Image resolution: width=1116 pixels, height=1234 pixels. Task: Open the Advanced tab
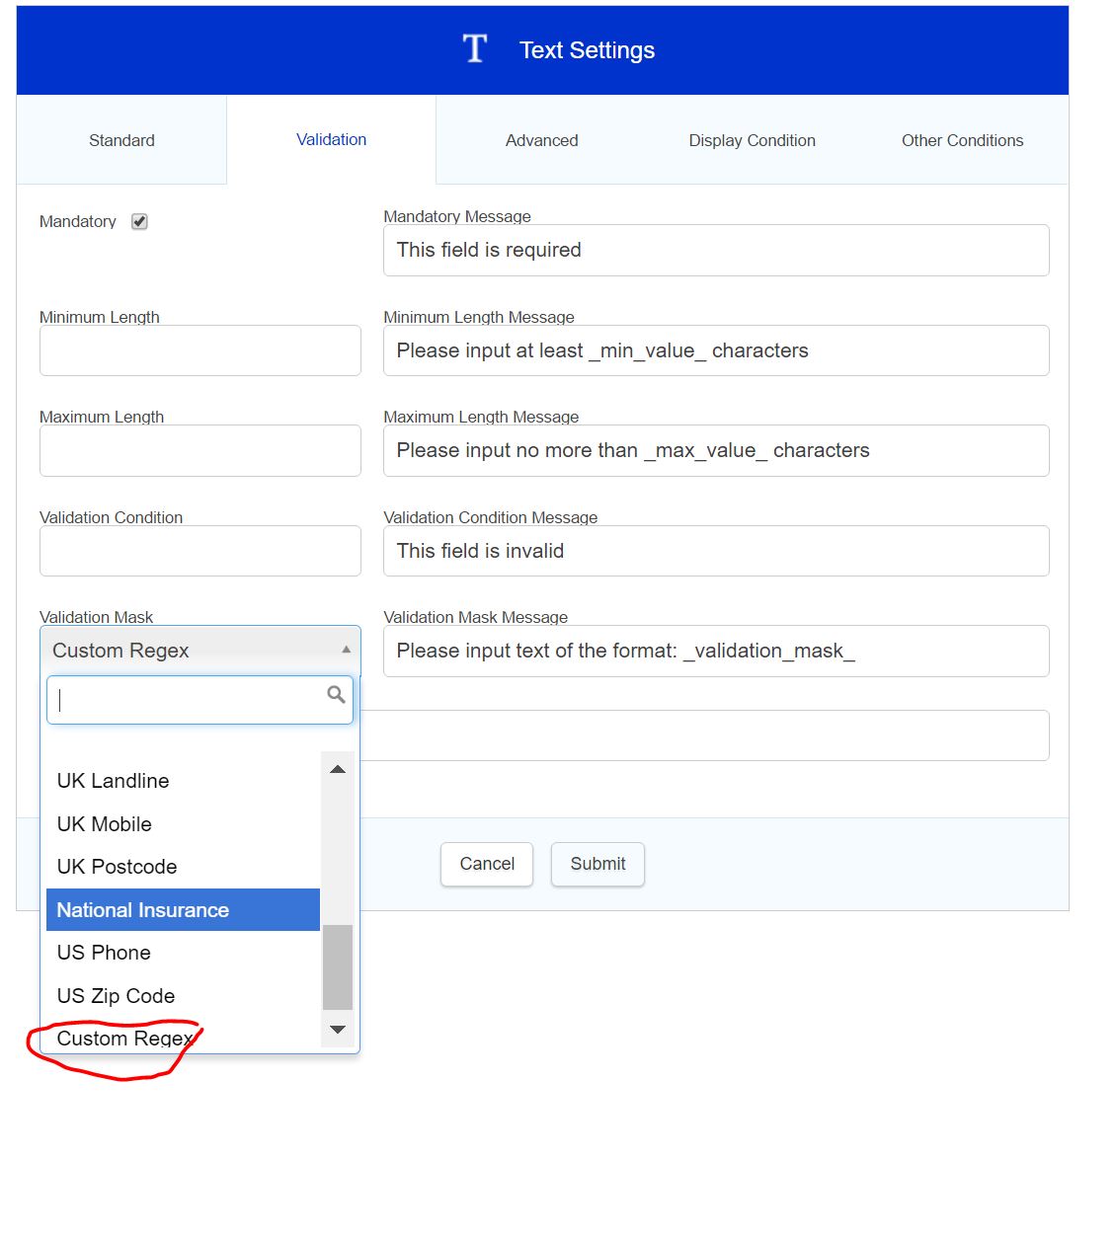pyautogui.click(x=541, y=140)
